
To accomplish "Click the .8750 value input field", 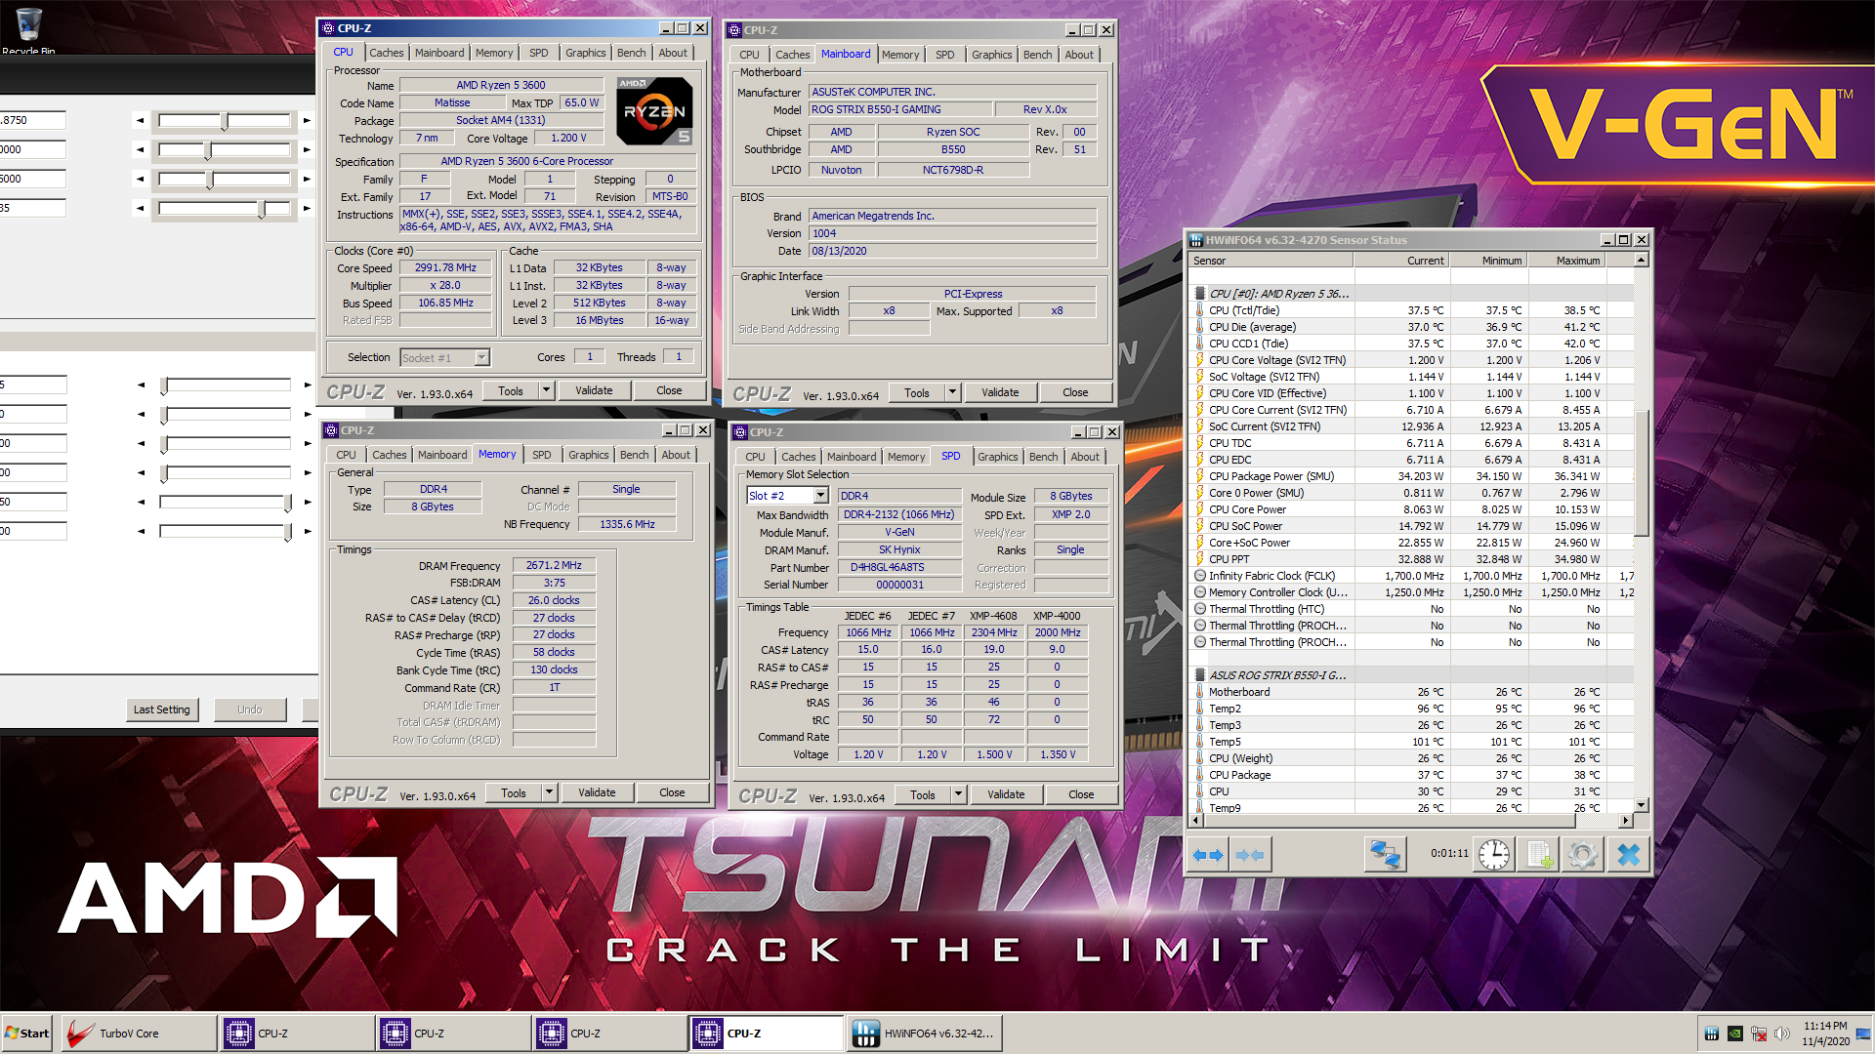I will [x=32, y=121].
